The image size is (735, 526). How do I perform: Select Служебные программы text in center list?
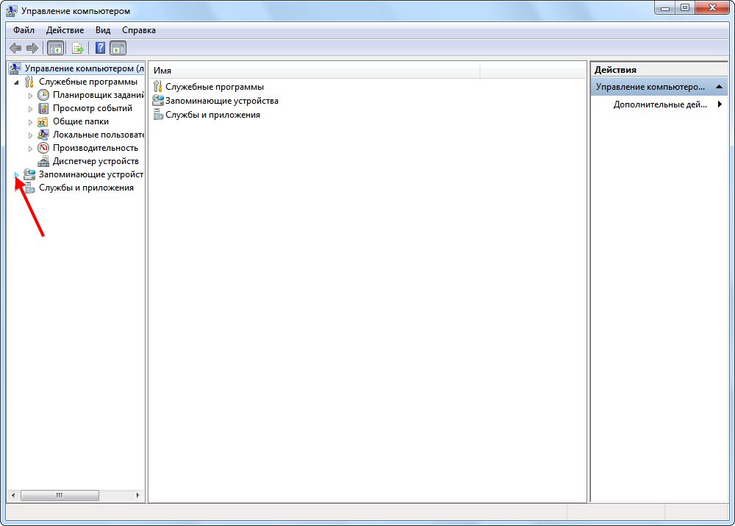click(x=215, y=87)
